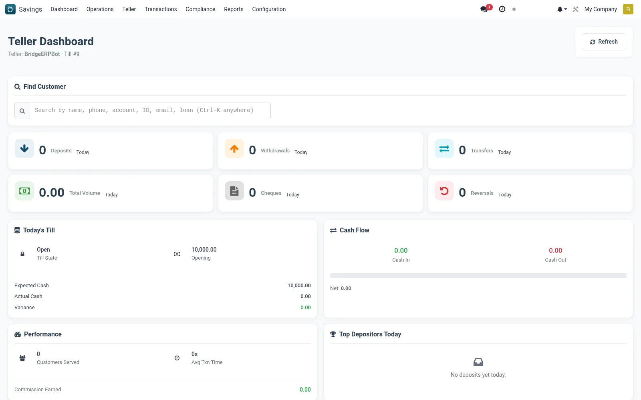Viewport: 641px width, 400px height.
Task: Click the empty inbox icon
Action: click(x=478, y=362)
